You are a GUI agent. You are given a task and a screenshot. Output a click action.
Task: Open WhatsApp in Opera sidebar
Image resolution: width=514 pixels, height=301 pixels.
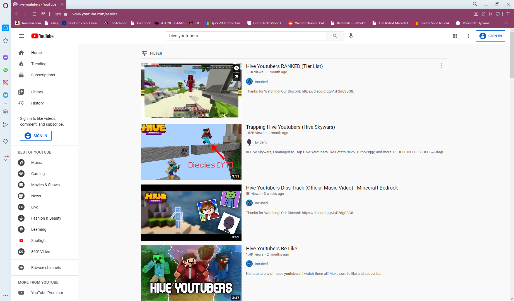click(x=6, y=70)
